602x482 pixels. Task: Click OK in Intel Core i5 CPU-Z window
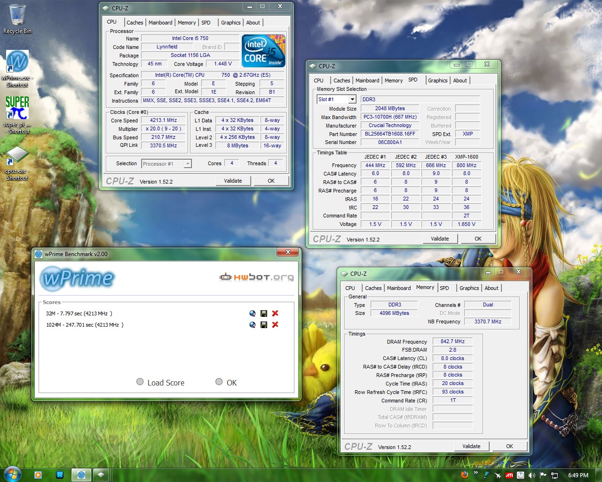click(271, 181)
